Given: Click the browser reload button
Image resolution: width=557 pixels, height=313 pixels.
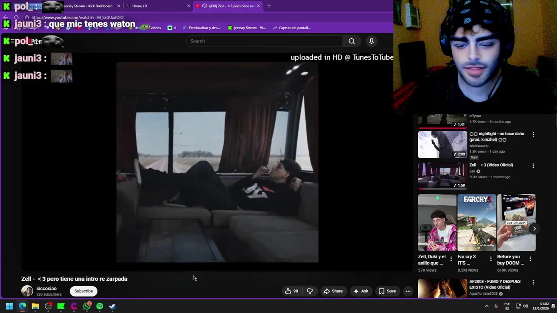Looking at the screenshot, I should pyautogui.click(x=17, y=17).
